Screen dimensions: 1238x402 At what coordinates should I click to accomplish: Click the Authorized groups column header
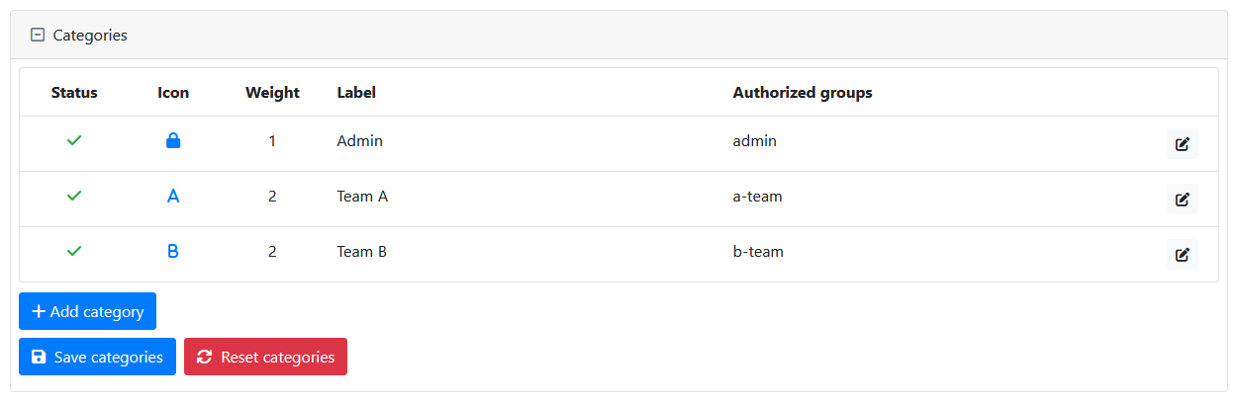(x=802, y=93)
